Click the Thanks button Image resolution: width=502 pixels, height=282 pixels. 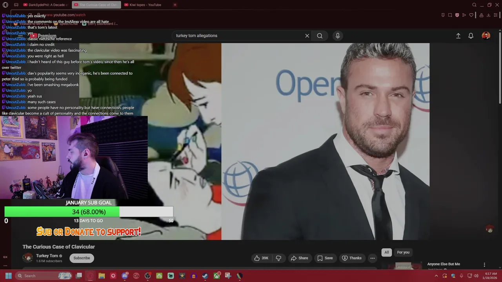point(351,258)
